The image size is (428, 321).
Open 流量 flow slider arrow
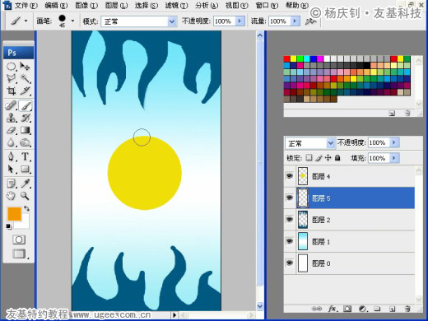point(295,21)
